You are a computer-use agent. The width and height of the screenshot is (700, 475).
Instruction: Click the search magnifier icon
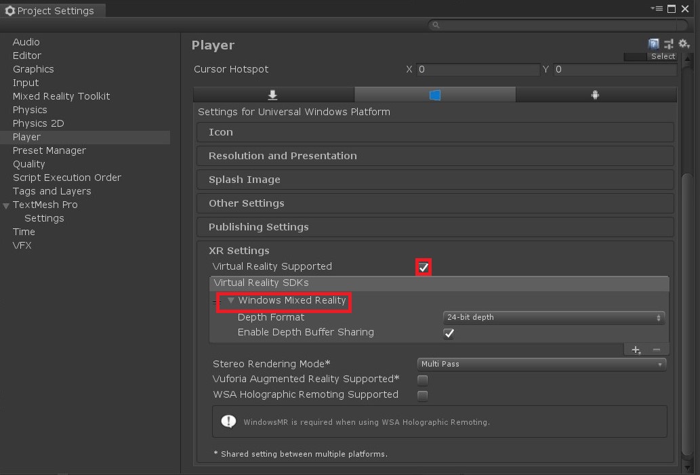pos(436,25)
